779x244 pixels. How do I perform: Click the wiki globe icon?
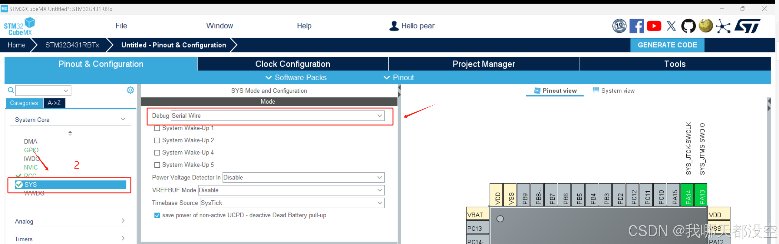(706, 26)
